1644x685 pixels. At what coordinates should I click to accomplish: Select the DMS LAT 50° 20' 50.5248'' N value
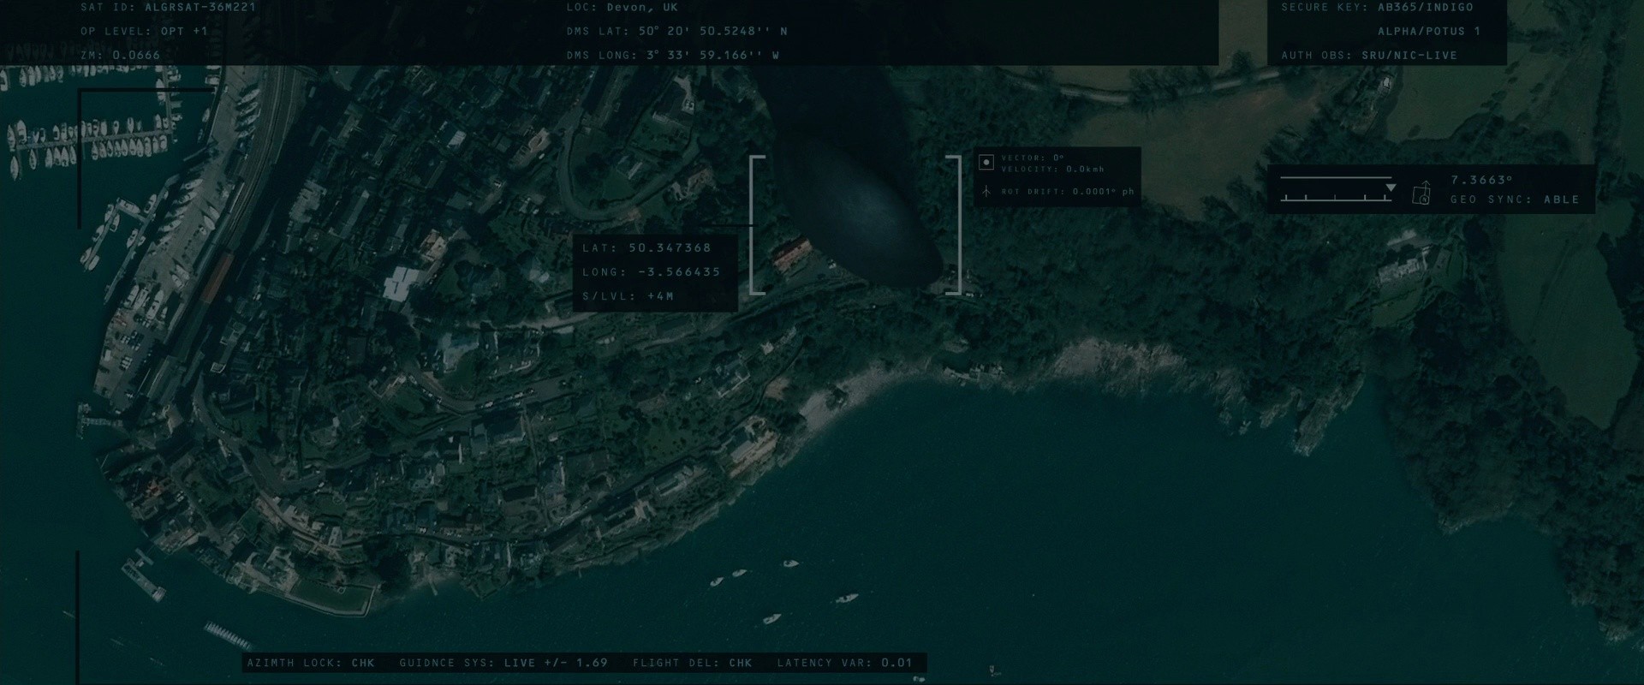click(x=676, y=31)
